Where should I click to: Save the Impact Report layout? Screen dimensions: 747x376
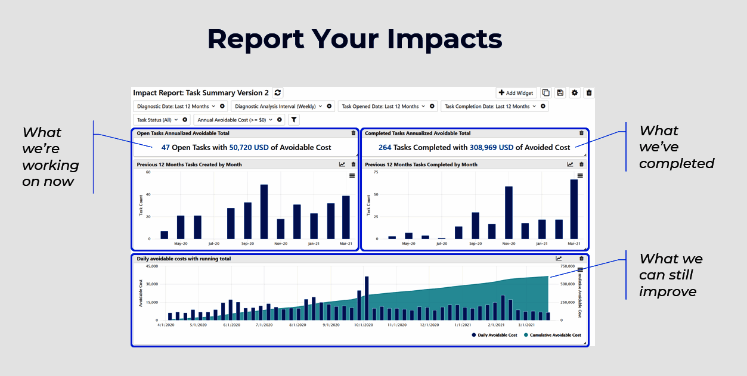click(560, 93)
